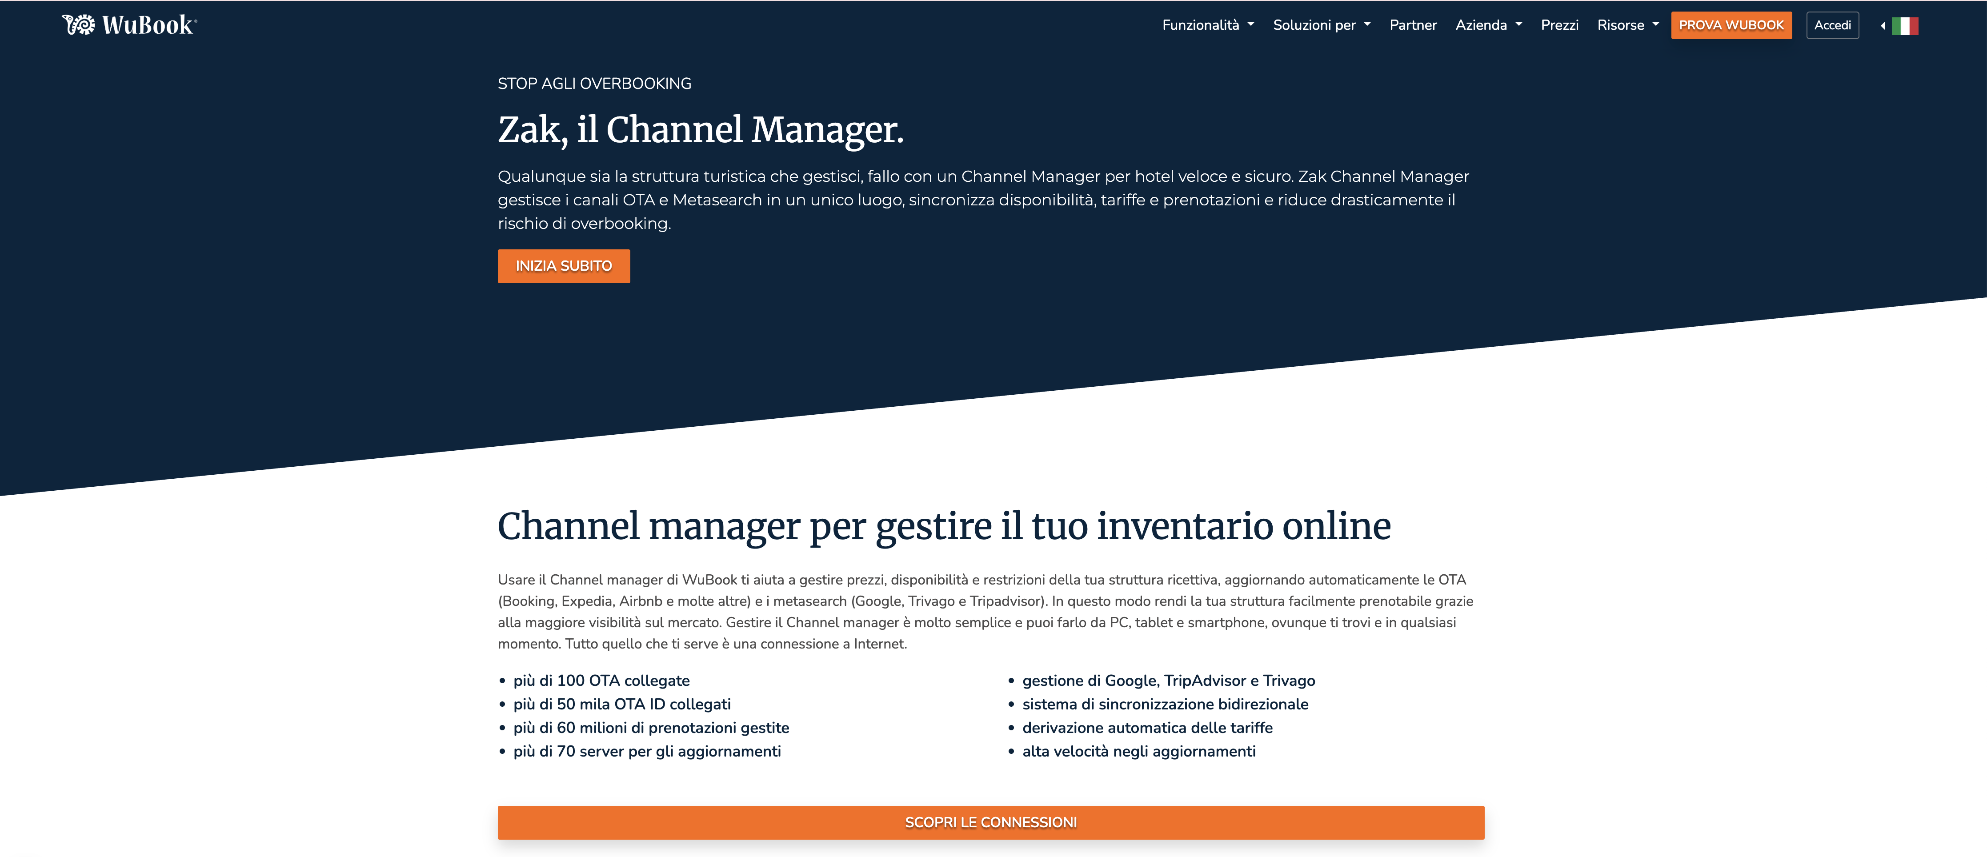Image resolution: width=1987 pixels, height=857 pixels.
Task: Click the INIZIA SUBITO button
Action: pyautogui.click(x=564, y=266)
